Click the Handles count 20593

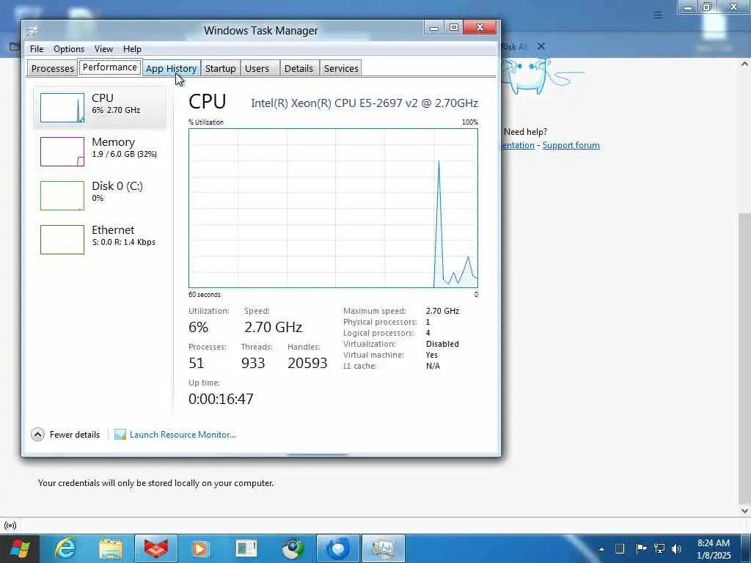click(x=307, y=363)
